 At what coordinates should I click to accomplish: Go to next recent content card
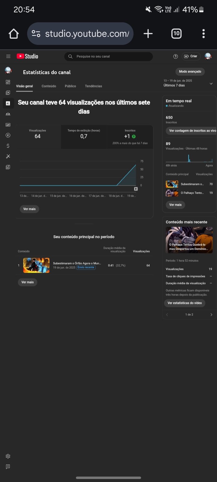tap(211, 315)
